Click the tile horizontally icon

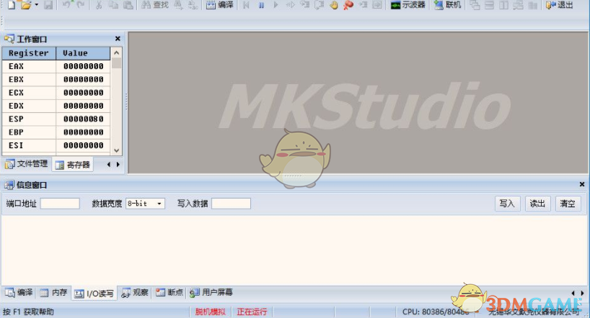coord(489,5)
